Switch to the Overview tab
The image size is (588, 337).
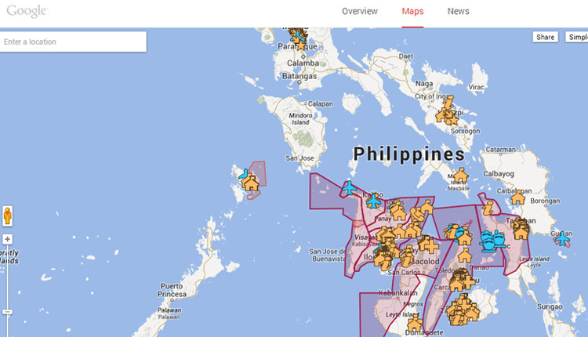point(360,11)
